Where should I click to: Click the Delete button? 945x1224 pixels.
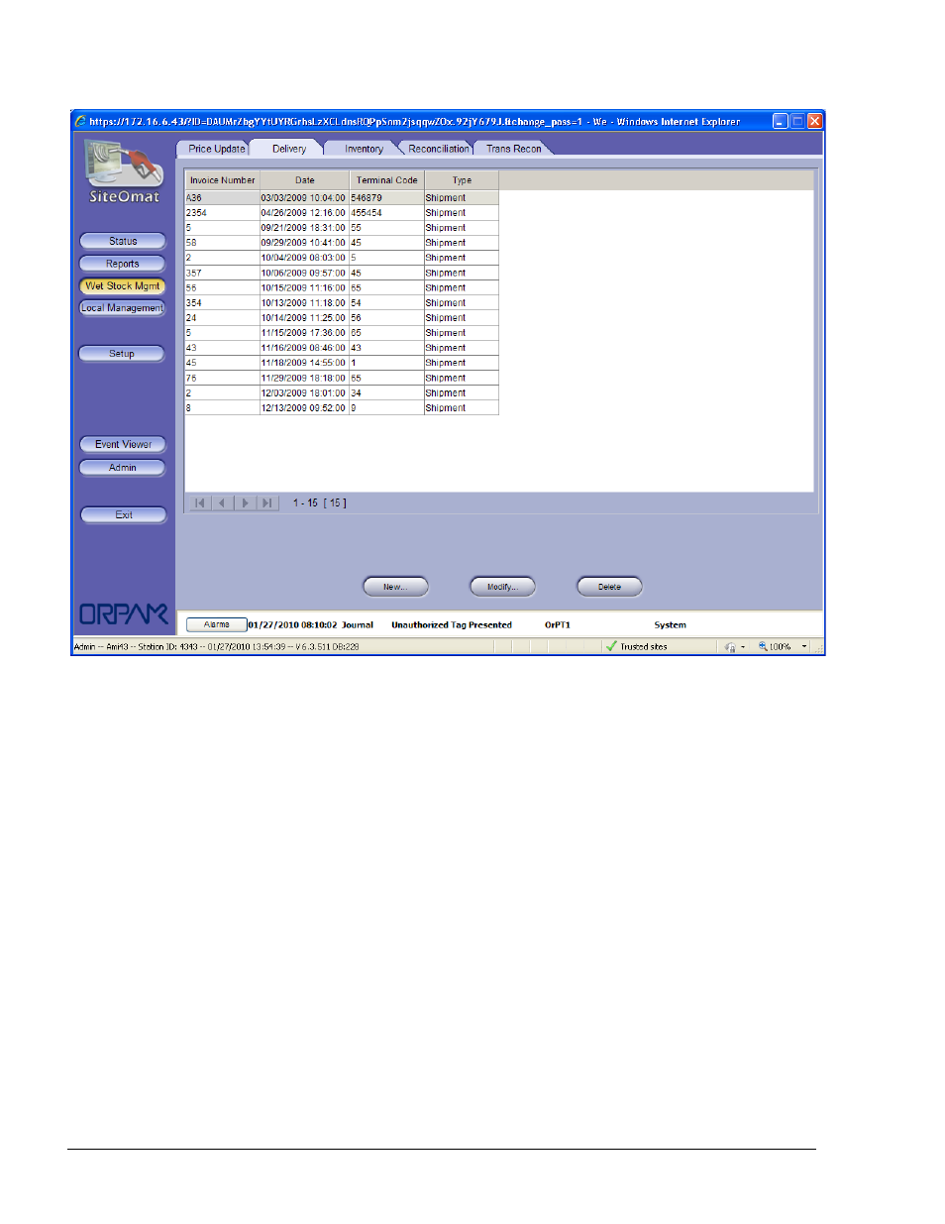(609, 587)
